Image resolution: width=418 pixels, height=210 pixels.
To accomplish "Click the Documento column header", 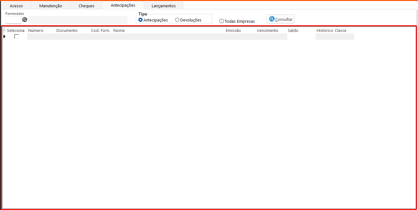I will click(67, 31).
